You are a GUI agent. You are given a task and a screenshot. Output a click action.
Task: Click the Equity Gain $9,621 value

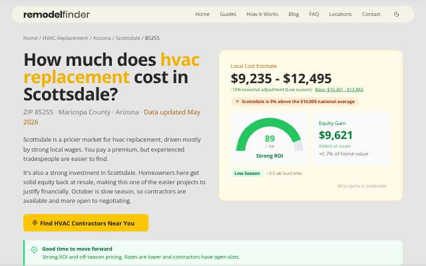tap(335, 135)
